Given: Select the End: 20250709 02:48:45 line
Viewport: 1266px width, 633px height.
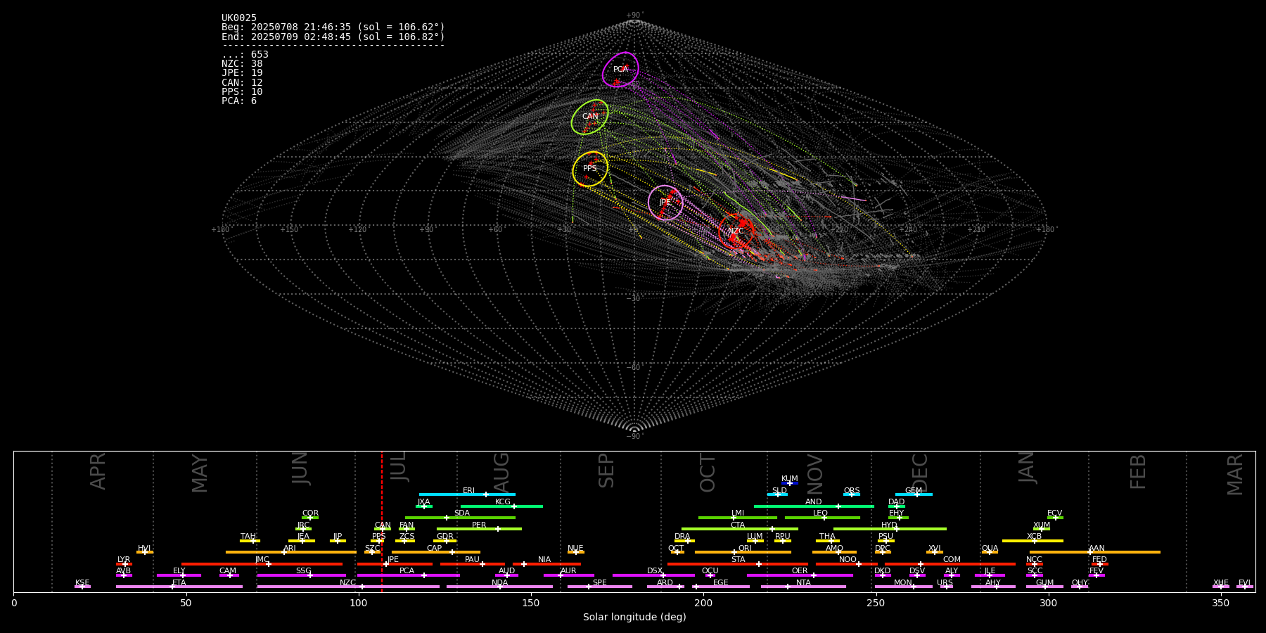Looking at the screenshot, I should point(333,37).
